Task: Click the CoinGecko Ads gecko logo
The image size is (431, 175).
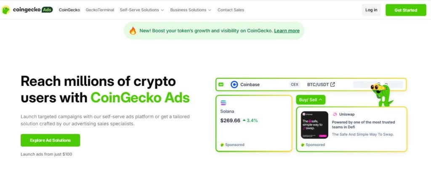Action: [6, 10]
